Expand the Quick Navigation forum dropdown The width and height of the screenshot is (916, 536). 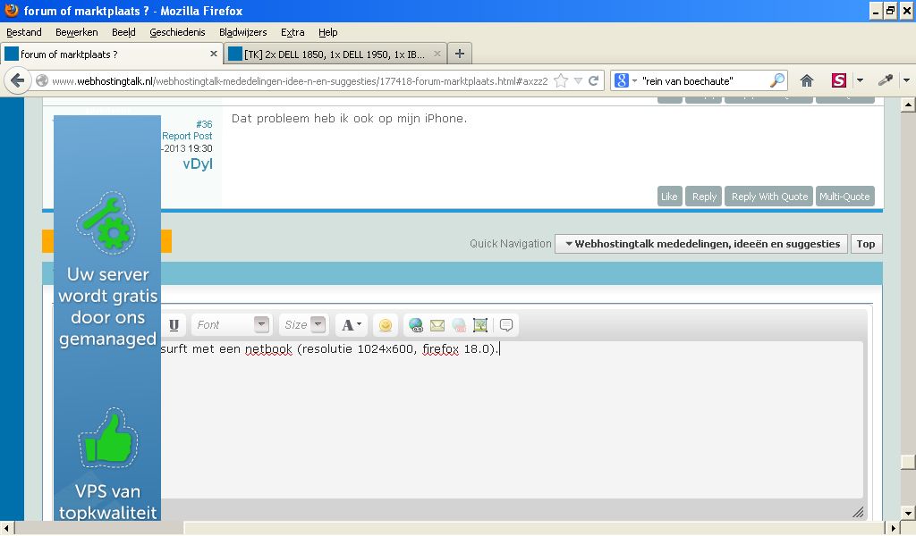point(701,244)
